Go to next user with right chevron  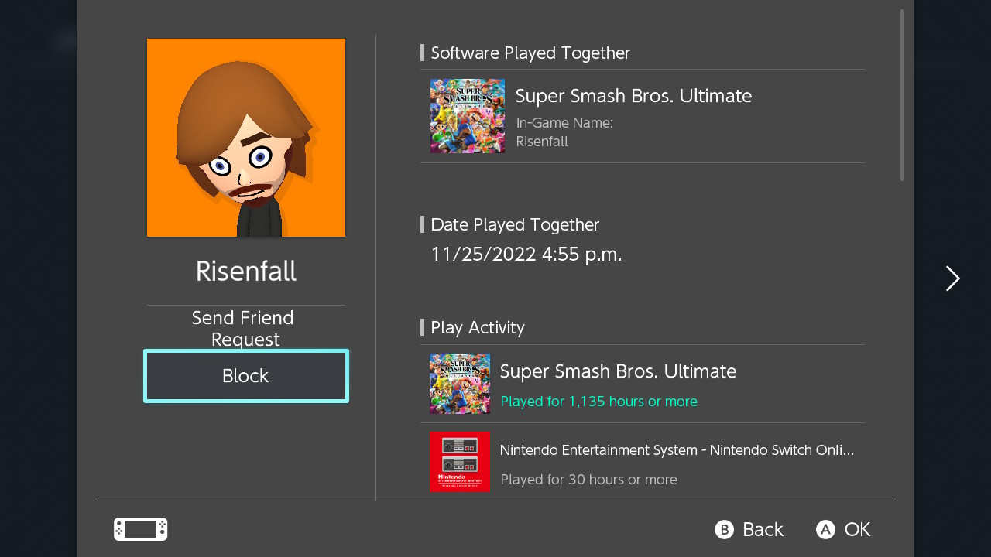click(952, 278)
